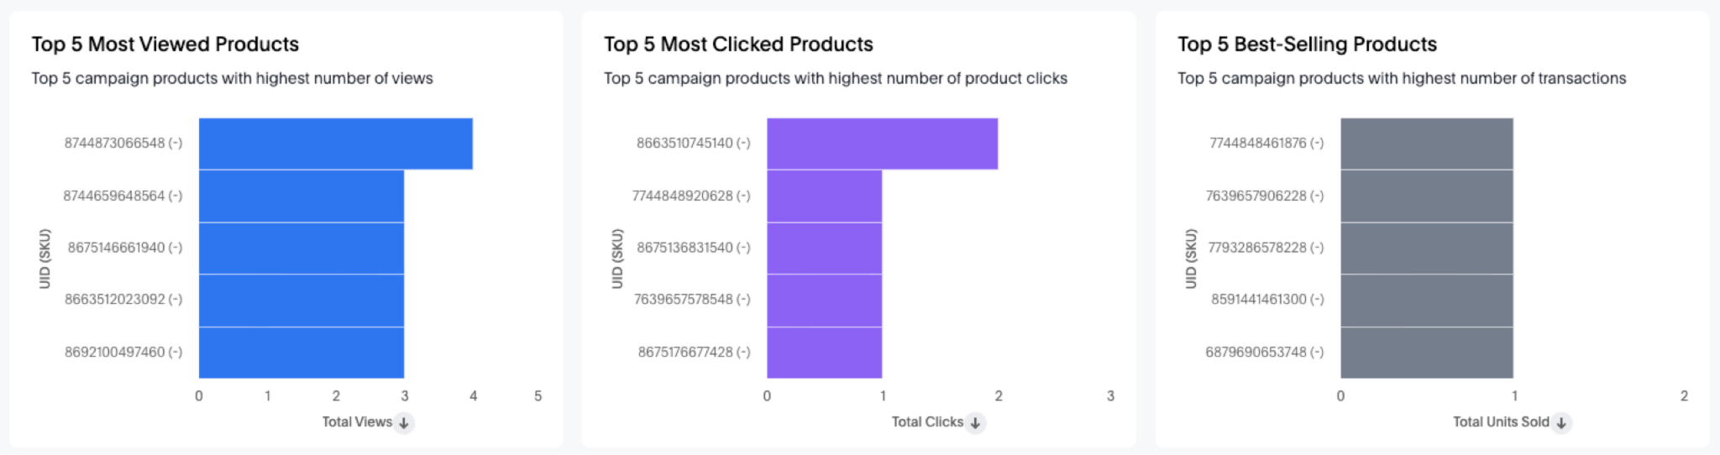This screenshot has width=1720, height=455.
Task: Click sort arrow icon beside Total Clicks
Action: [975, 423]
